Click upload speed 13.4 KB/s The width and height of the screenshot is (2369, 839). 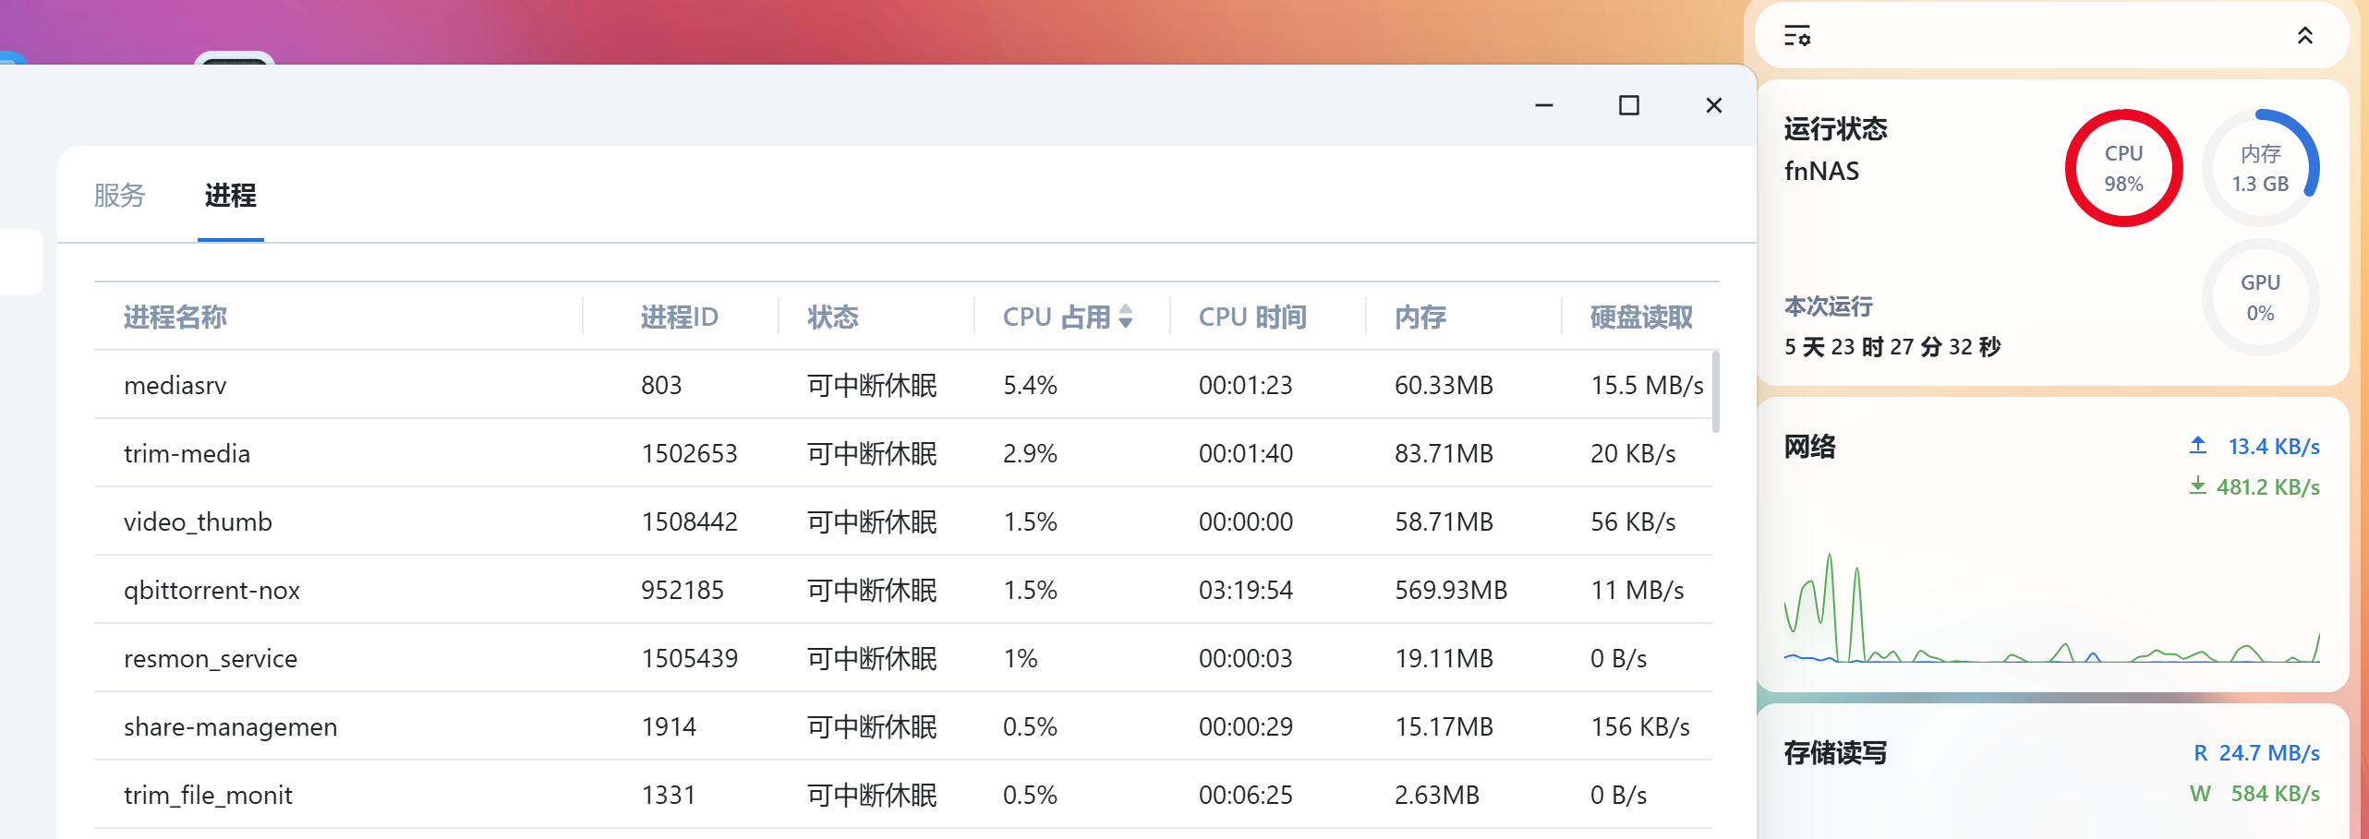(2273, 447)
